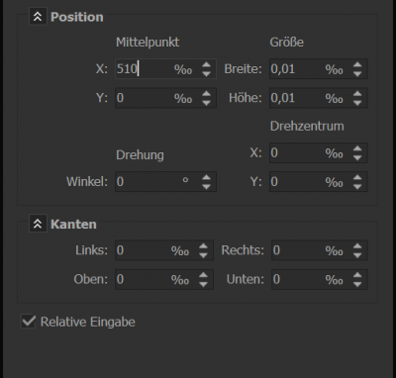Decrease Drehzentrum Y with down arrow

(357, 186)
